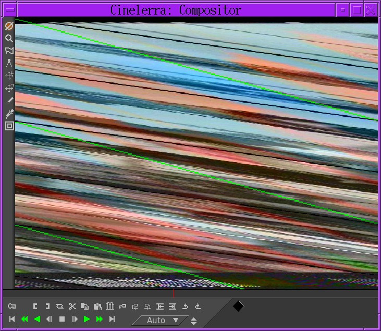Play in reverse at normal speed
Image resolution: width=381 pixels, height=331 pixels.
(x=37, y=319)
